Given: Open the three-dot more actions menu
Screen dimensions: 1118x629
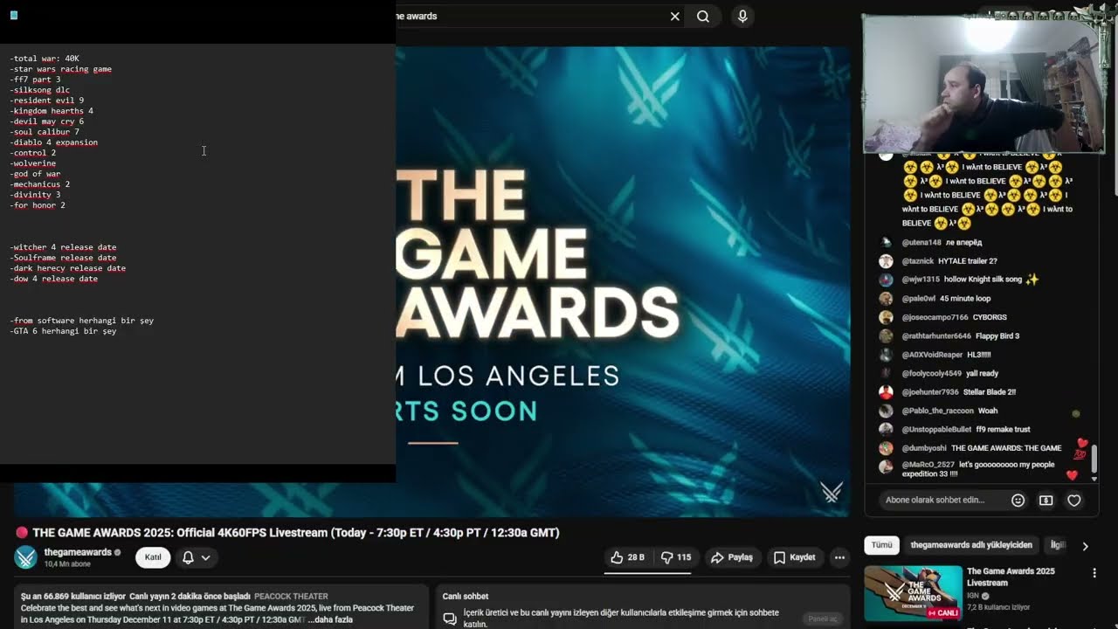Looking at the screenshot, I should [x=839, y=557].
